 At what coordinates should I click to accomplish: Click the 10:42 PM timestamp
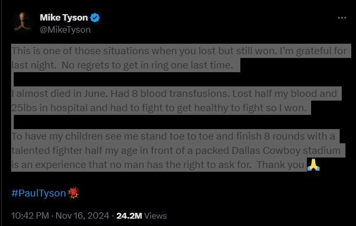[x=30, y=215]
